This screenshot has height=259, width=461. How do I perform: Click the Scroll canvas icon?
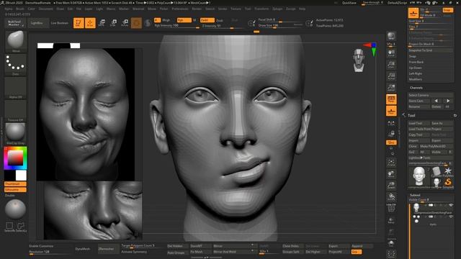(391, 53)
